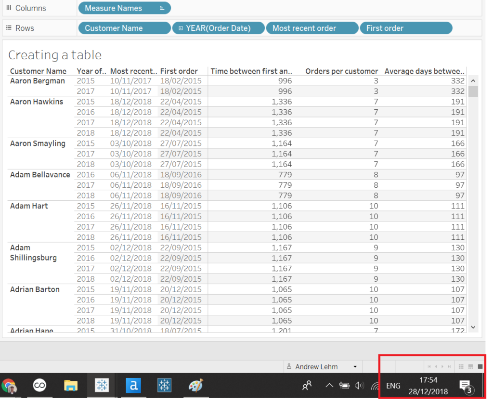
Task: Open the Andrew Lehm user dropdown
Action: tap(354, 366)
